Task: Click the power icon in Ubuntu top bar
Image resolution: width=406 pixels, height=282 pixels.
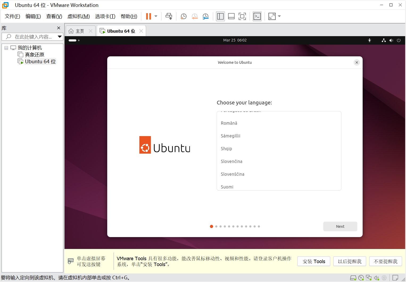Action: [399, 40]
